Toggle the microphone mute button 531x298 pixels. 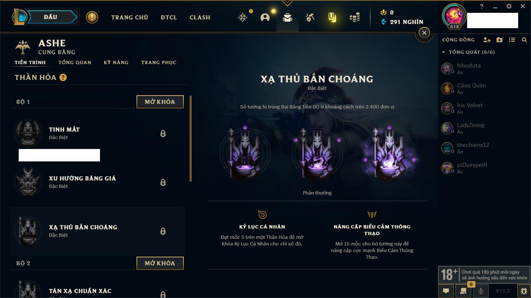tap(481, 291)
